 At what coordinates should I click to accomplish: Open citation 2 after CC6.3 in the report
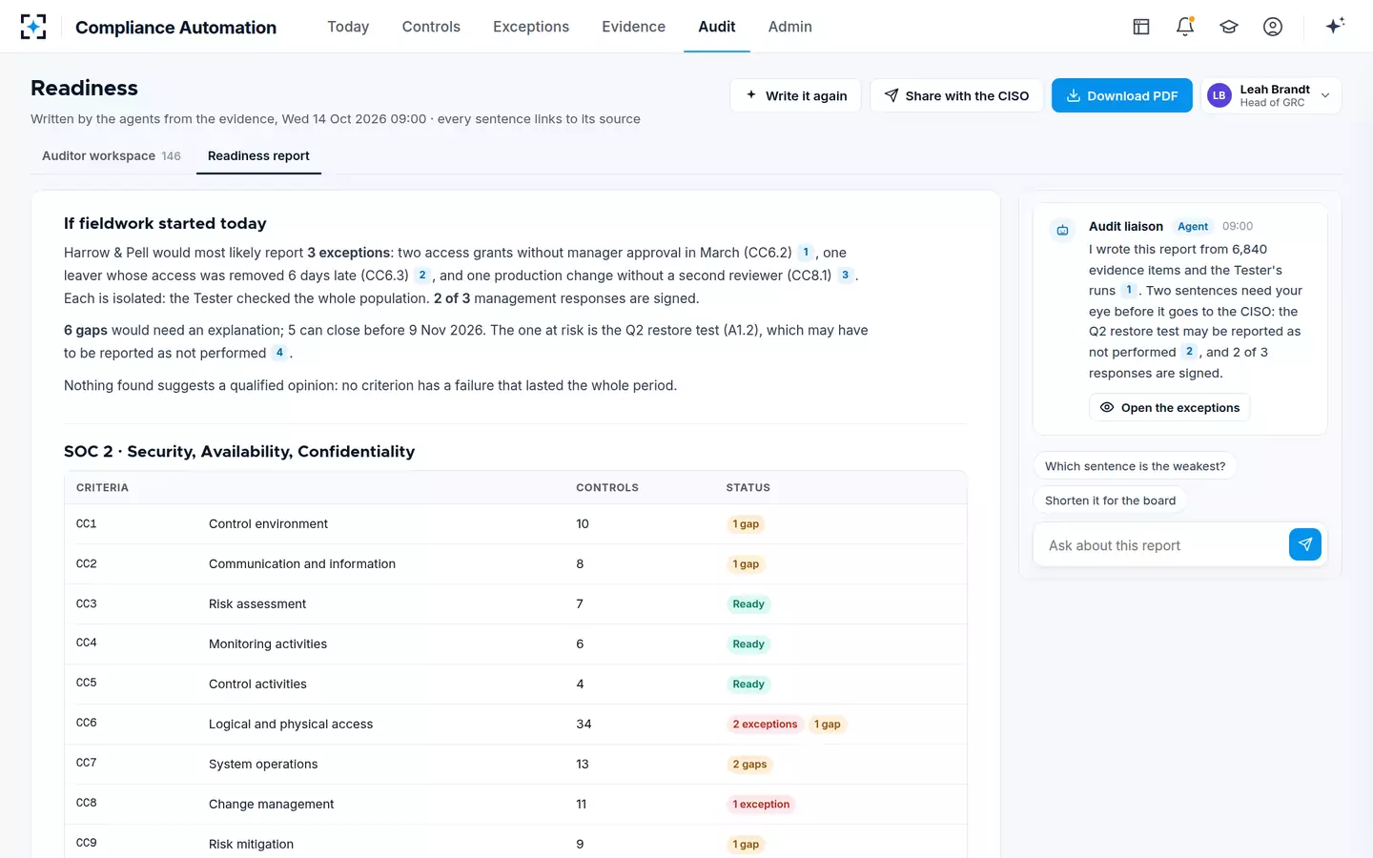422,276
